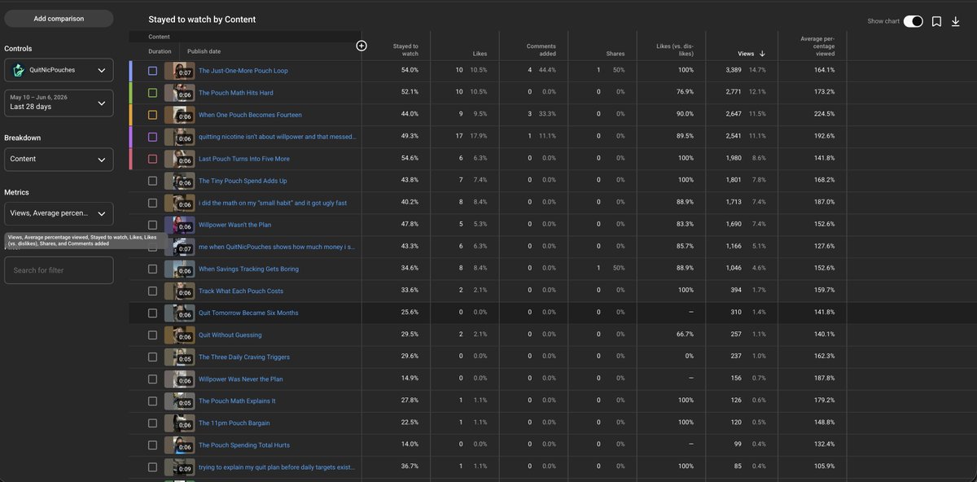The height and width of the screenshot is (482, 977).
Task: Expand the Breakdown Content dropdown
Action: pyautogui.click(x=59, y=159)
